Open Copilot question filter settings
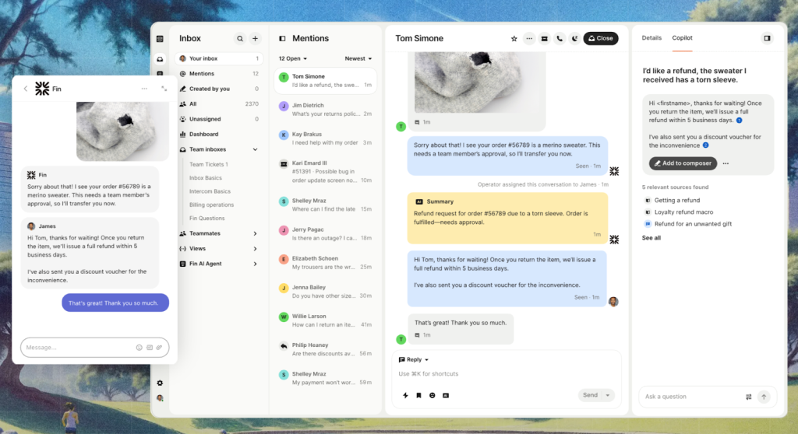 [749, 397]
